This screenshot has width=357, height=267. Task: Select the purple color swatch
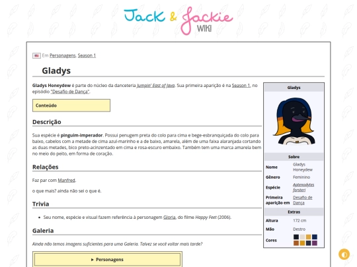[315, 243]
